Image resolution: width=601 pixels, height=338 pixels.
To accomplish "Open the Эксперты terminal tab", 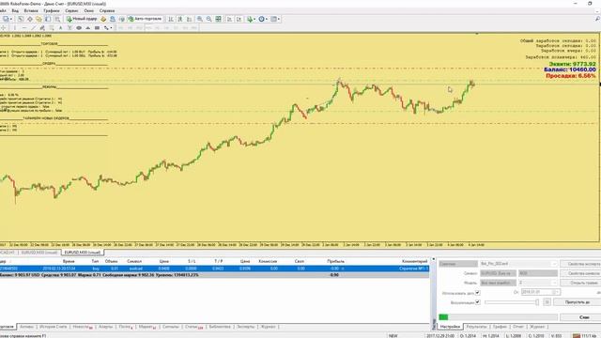I will [x=245, y=327].
